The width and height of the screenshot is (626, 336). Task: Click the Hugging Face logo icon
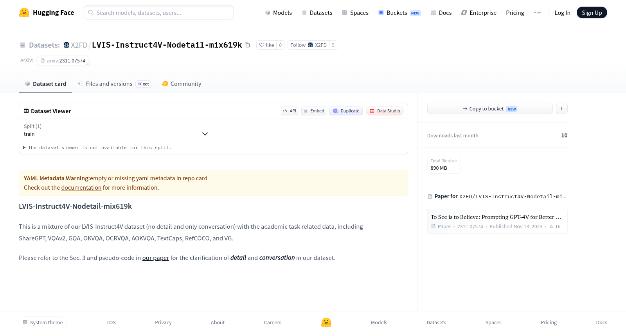[24, 12]
